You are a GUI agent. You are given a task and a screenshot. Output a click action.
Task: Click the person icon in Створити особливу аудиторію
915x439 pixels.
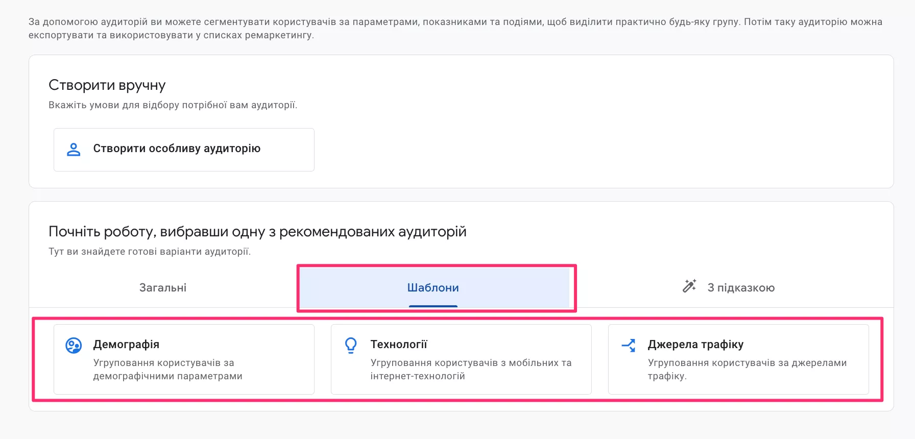[74, 149]
